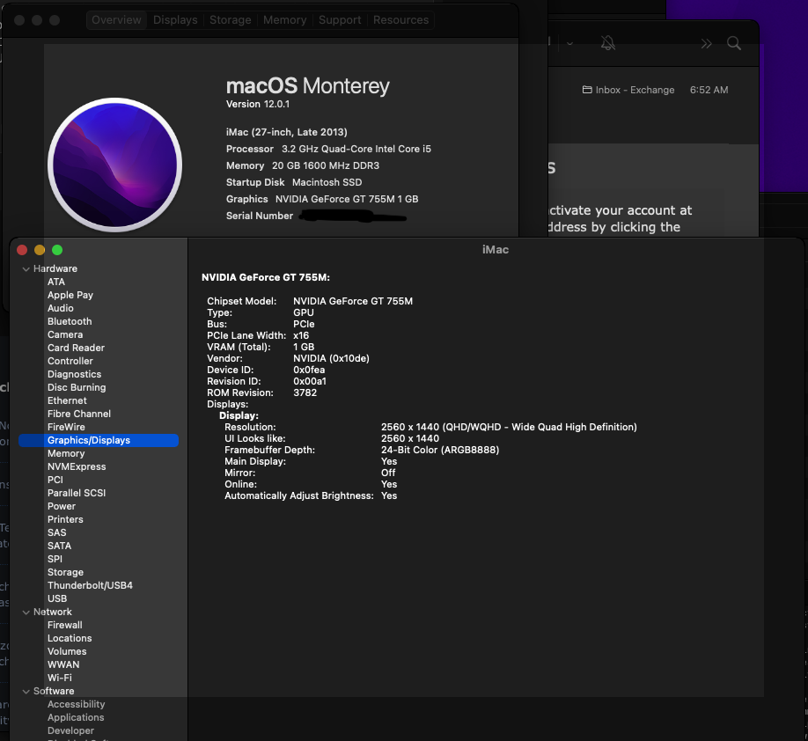
Task: Select Accessibility under Software
Action: [x=77, y=704]
